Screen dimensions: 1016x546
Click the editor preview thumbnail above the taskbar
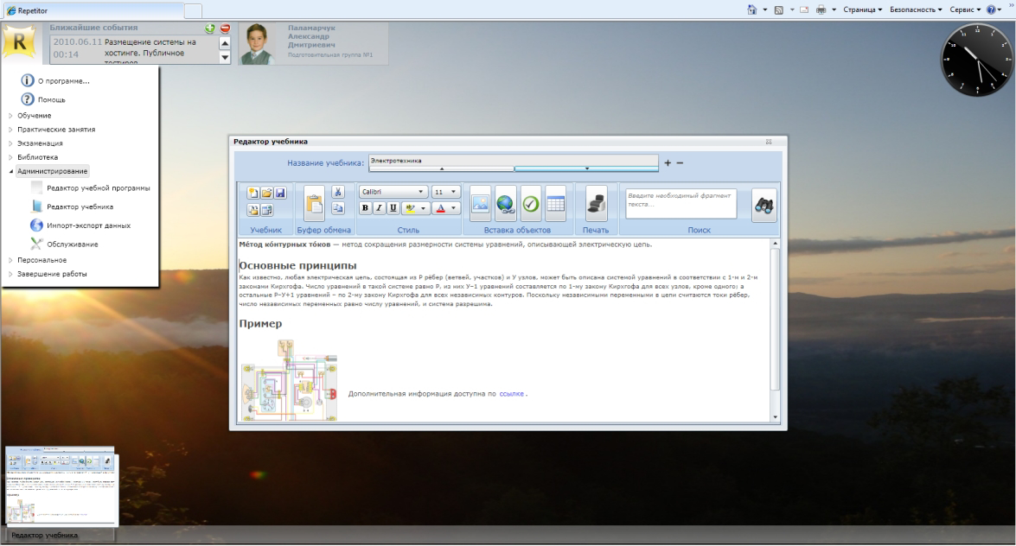point(61,486)
